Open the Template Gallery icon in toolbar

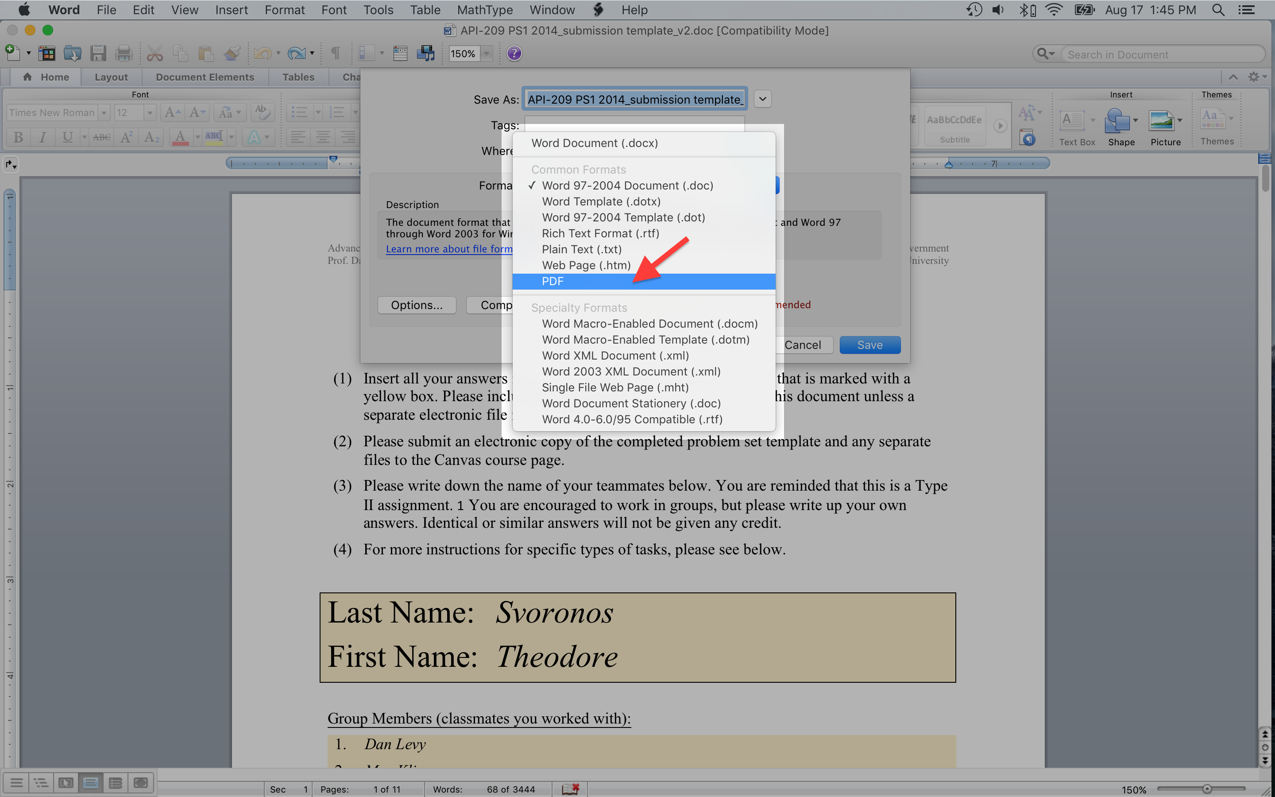[47, 53]
